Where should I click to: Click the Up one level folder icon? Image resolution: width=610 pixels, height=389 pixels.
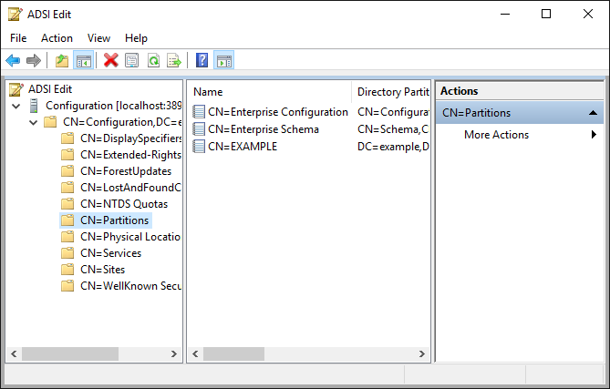[x=62, y=61]
